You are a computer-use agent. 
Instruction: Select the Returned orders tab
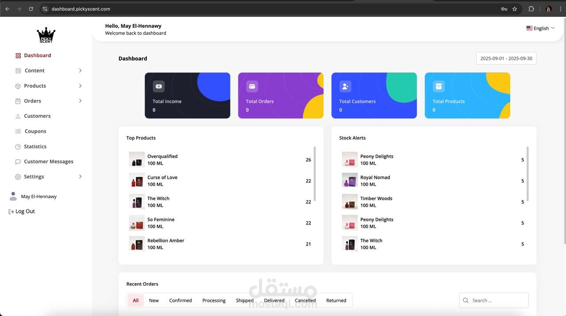coord(336,301)
